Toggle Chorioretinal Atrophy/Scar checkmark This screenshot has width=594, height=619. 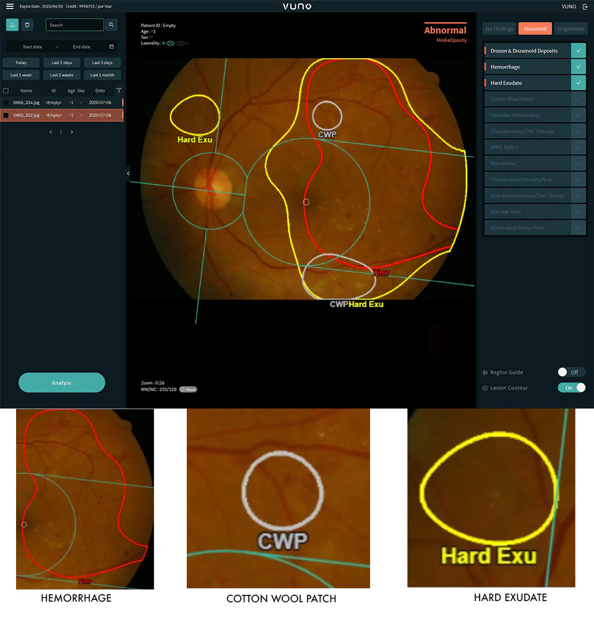pos(578,180)
